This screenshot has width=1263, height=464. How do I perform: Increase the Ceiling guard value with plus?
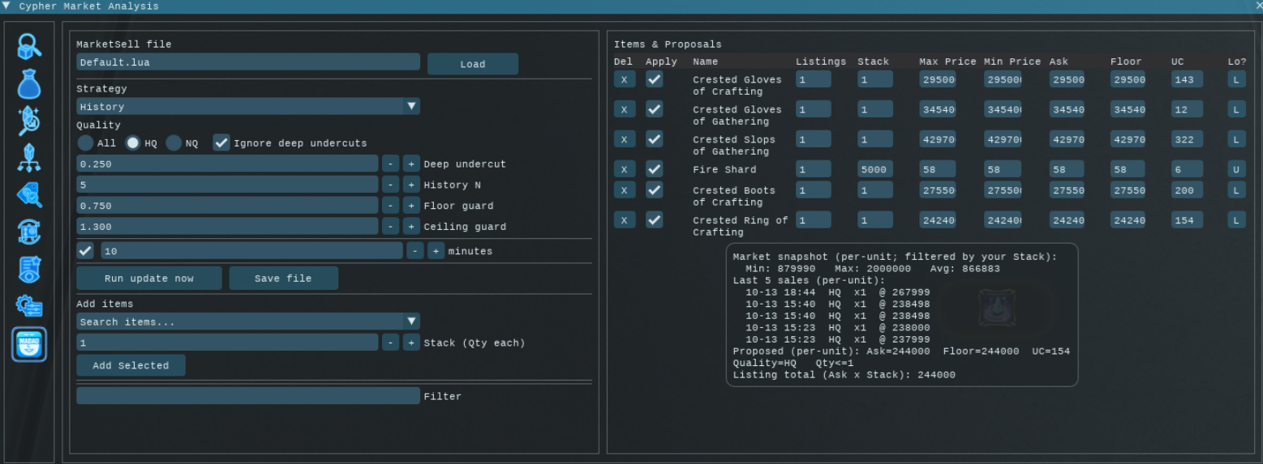[411, 227]
